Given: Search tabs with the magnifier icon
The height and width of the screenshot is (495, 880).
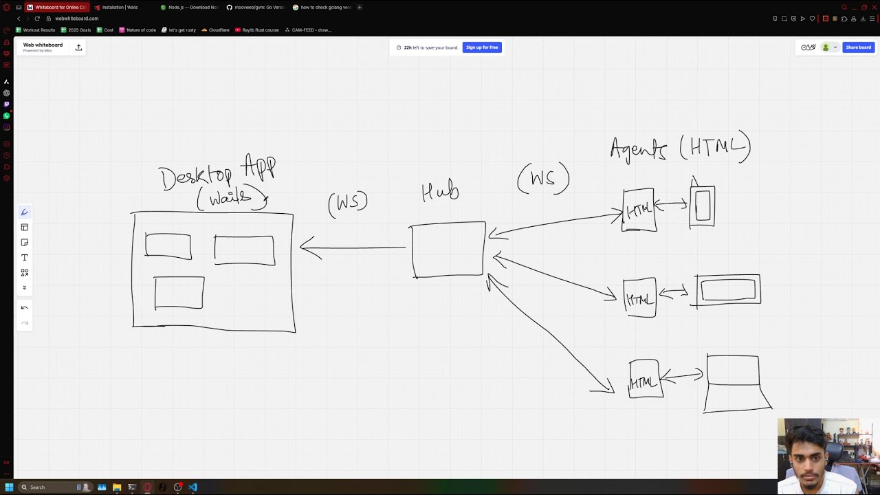Looking at the screenshot, I should [844, 7].
